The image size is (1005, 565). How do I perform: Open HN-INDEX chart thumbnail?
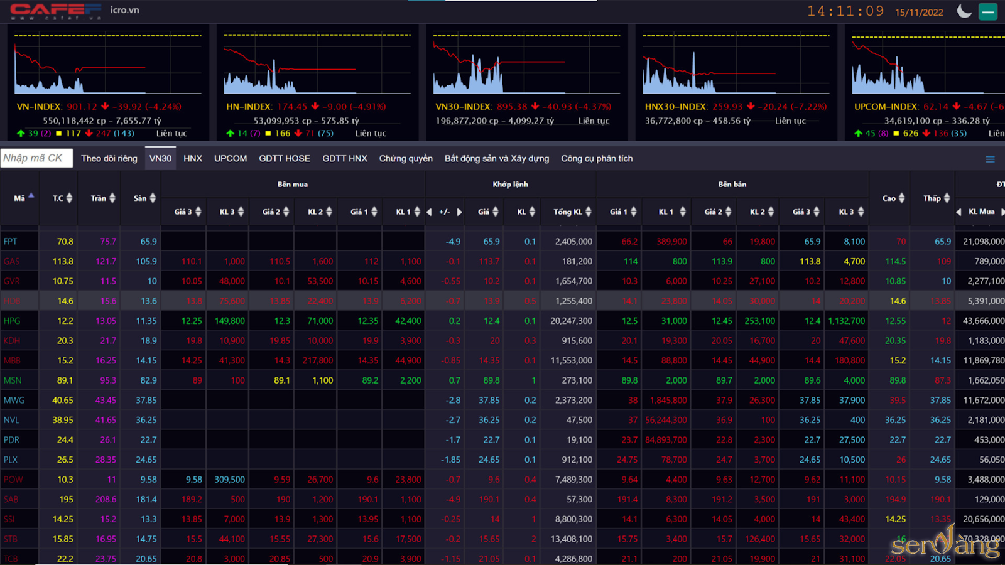[x=317, y=63]
